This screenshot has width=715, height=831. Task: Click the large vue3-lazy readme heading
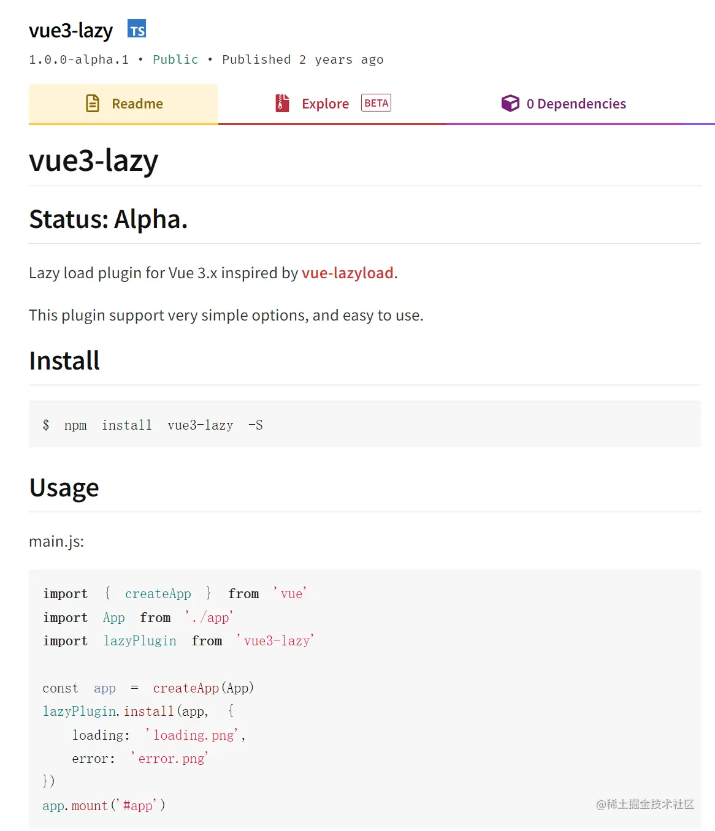(94, 161)
